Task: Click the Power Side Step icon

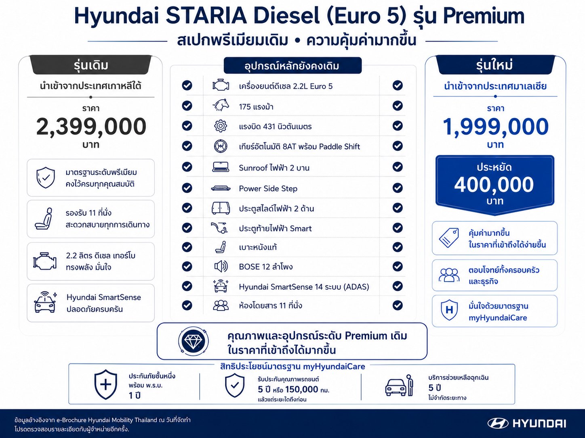Action: pyautogui.click(x=221, y=188)
